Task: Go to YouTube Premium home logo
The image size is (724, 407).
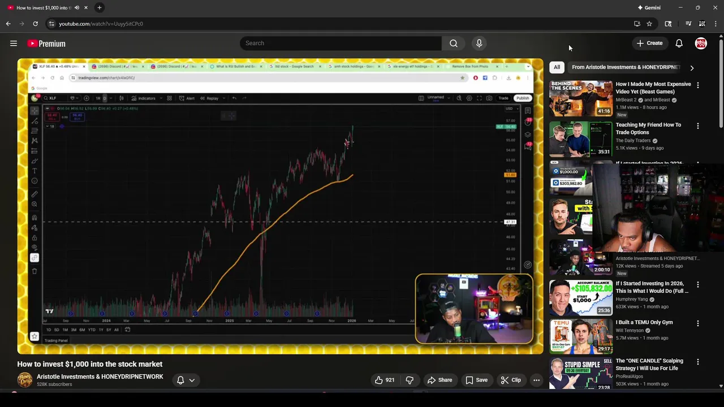Action: pos(46,44)
